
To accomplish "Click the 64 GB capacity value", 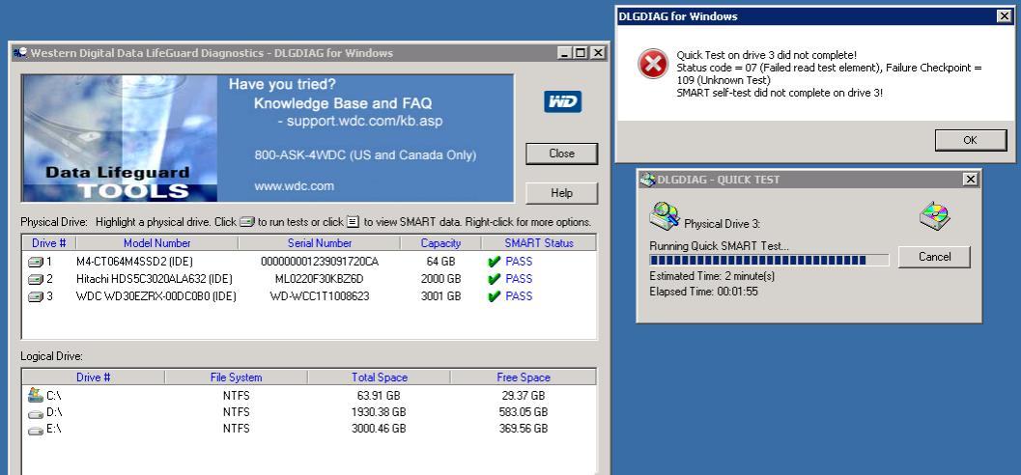I will (440, 262).
